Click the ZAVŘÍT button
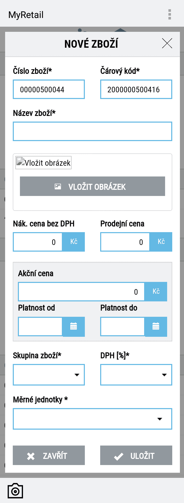The height and width of the screenshot is (503, 184). tap(49, 455)
